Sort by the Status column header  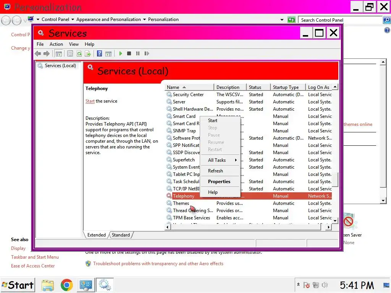259,87
